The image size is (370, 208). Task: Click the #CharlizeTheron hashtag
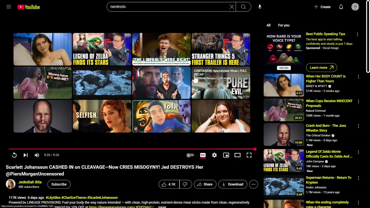(x=74, y=198)
